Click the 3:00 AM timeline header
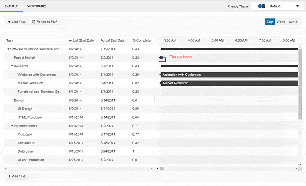Image resolution: width=306 pixels, height=186 pixels. pos(170,40)
